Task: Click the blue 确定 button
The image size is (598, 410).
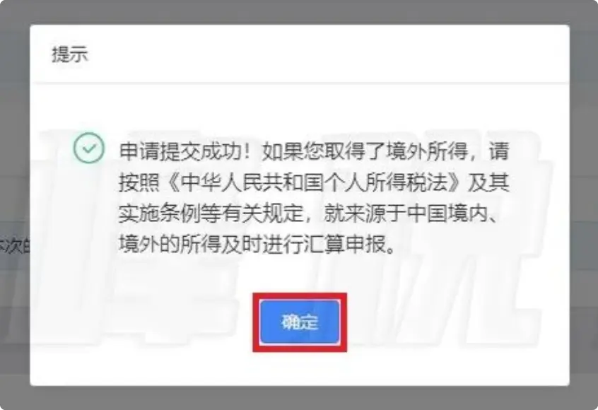Action: (x=300, y=322)
